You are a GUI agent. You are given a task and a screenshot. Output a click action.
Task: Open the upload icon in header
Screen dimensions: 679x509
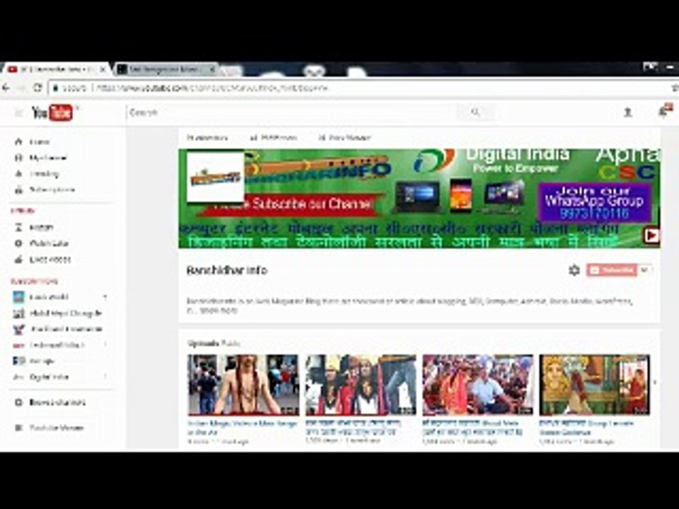click(627, 112)
